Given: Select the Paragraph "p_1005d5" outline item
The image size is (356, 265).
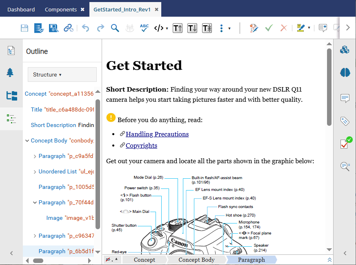Looking at the screenshot, I should [66, 187].
